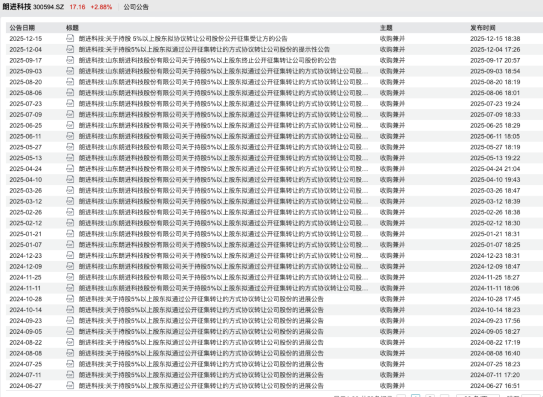Sort by the 发布时间 column header
Image resolution: width=543 pixels, height=397 pixels.
(483, 28)
